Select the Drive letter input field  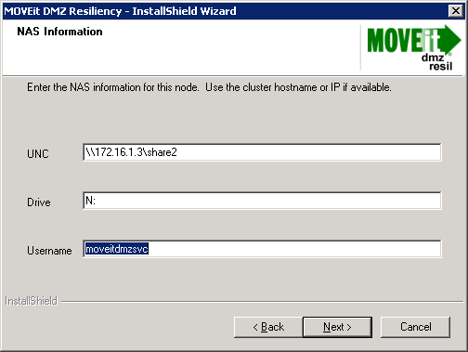262,201
